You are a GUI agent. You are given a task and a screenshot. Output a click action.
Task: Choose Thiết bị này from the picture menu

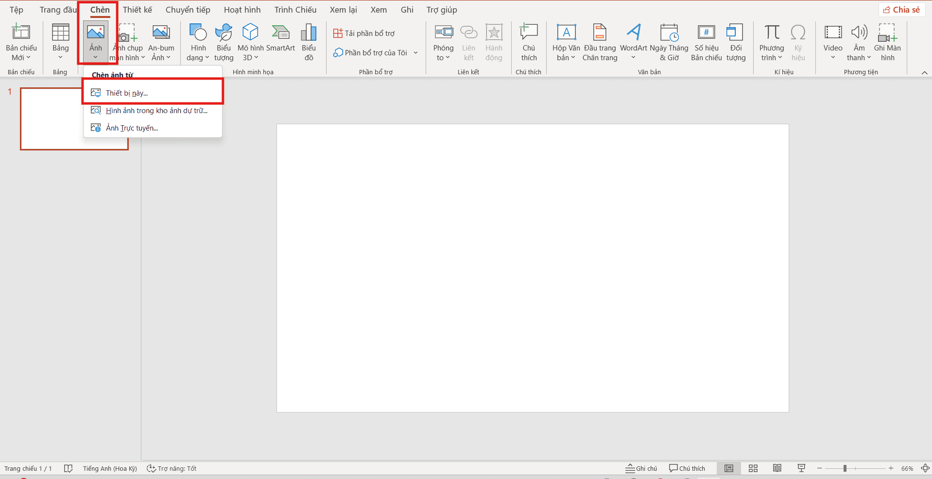(127, 93)
